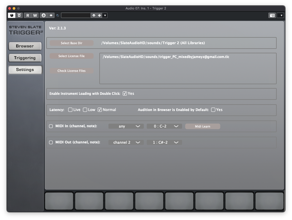
Task: Enable Read automation R button
Action: pos(28,15)
